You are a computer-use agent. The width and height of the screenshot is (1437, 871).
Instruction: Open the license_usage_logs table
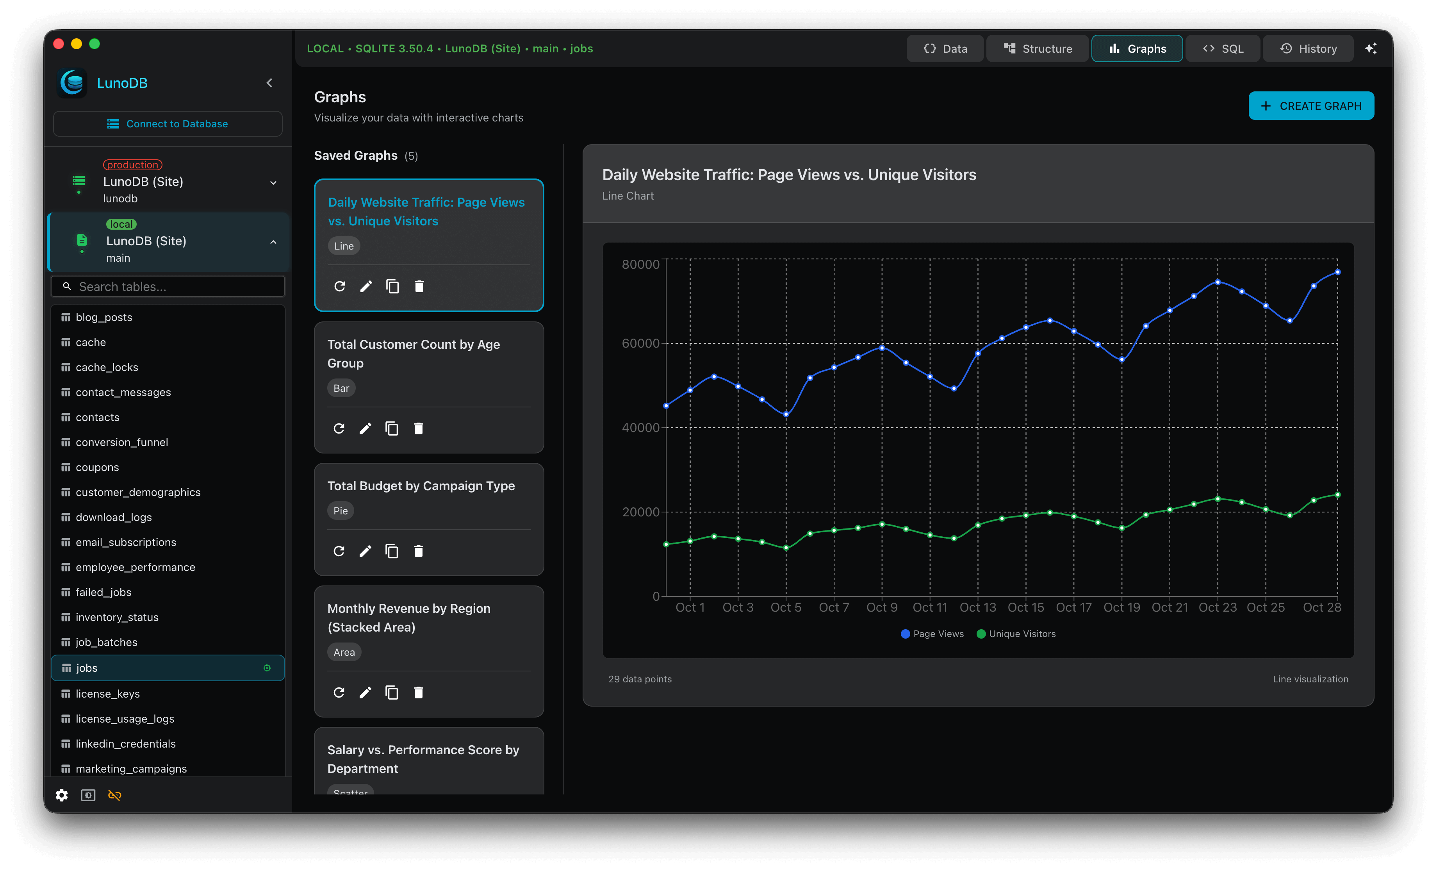tap(168, 719)
